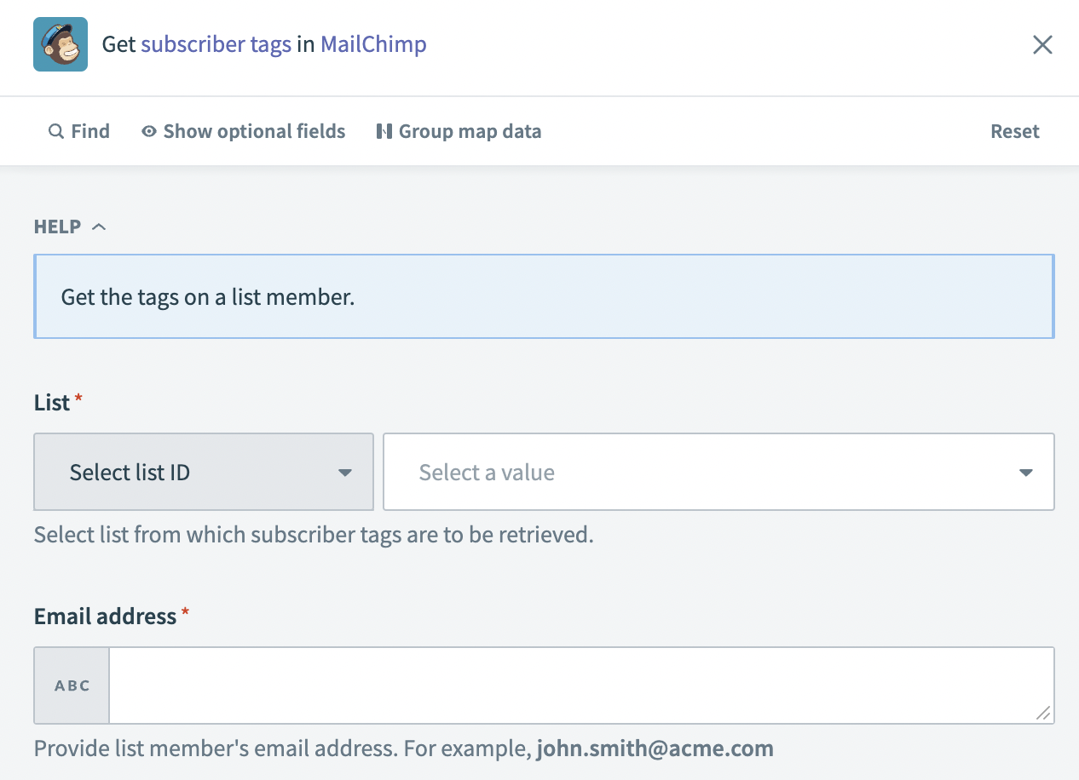Click the subscriber tags link
Image resolution: width=1079 pixels, height=780 pixels.
[216, 43]
